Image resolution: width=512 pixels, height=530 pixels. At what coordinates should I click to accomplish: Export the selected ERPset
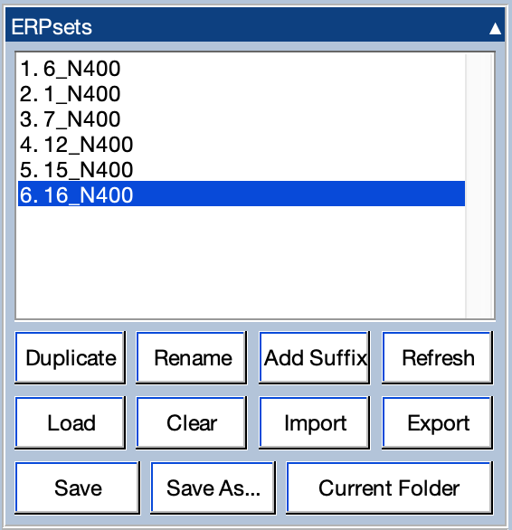[x=438, y=423]
